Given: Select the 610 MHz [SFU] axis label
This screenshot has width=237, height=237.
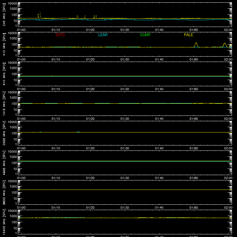Looking at the screenshot, I should click(4, 74).
